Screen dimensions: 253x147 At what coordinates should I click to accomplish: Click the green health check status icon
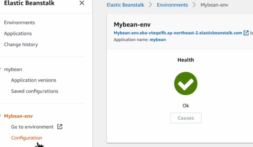tap(186, 83)
